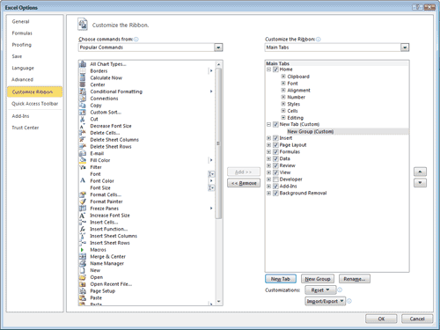
Task: Collapse the Home tab tree node
Action: point(268,70)
